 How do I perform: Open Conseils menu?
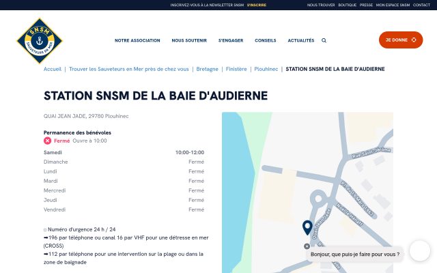click(266, 40)
